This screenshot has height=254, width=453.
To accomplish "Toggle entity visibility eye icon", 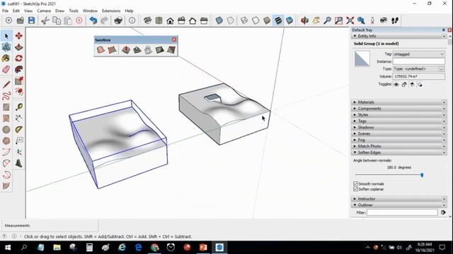I will click(x=396, y=85).
